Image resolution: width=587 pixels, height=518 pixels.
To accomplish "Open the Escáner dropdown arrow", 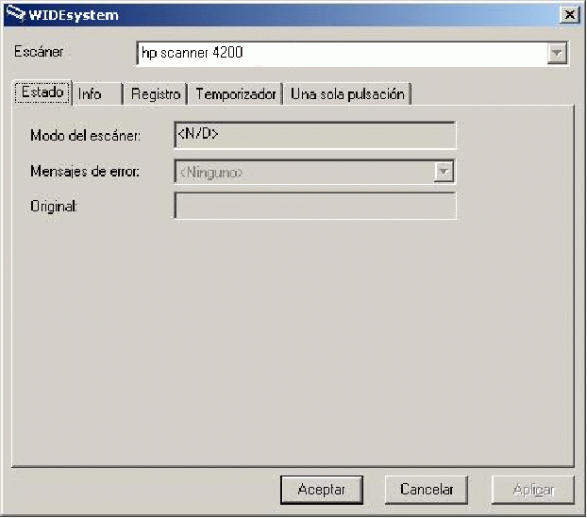I will [557, 53].
